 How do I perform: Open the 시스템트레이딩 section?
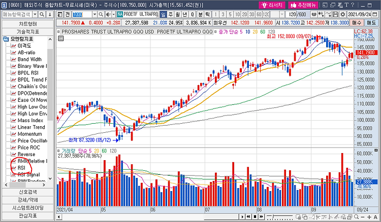click(x=28, y=208)
